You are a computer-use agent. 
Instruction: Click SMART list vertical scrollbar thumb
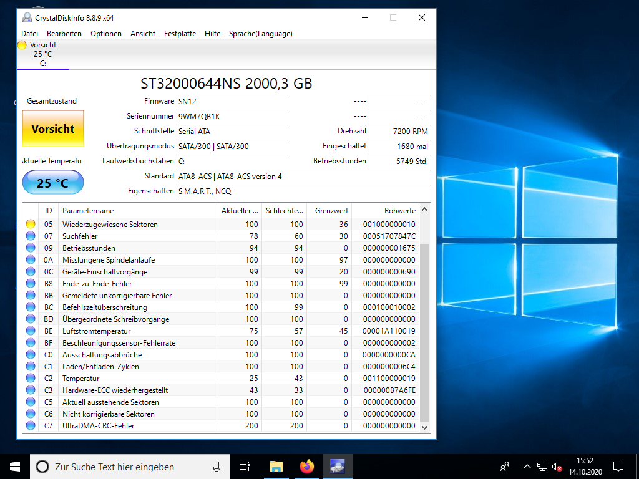point(424,333)
